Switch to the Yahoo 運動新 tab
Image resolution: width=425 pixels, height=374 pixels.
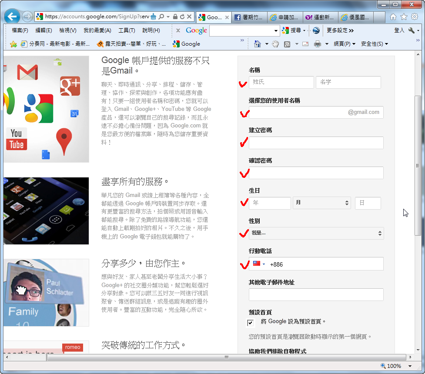click(320, 17)
